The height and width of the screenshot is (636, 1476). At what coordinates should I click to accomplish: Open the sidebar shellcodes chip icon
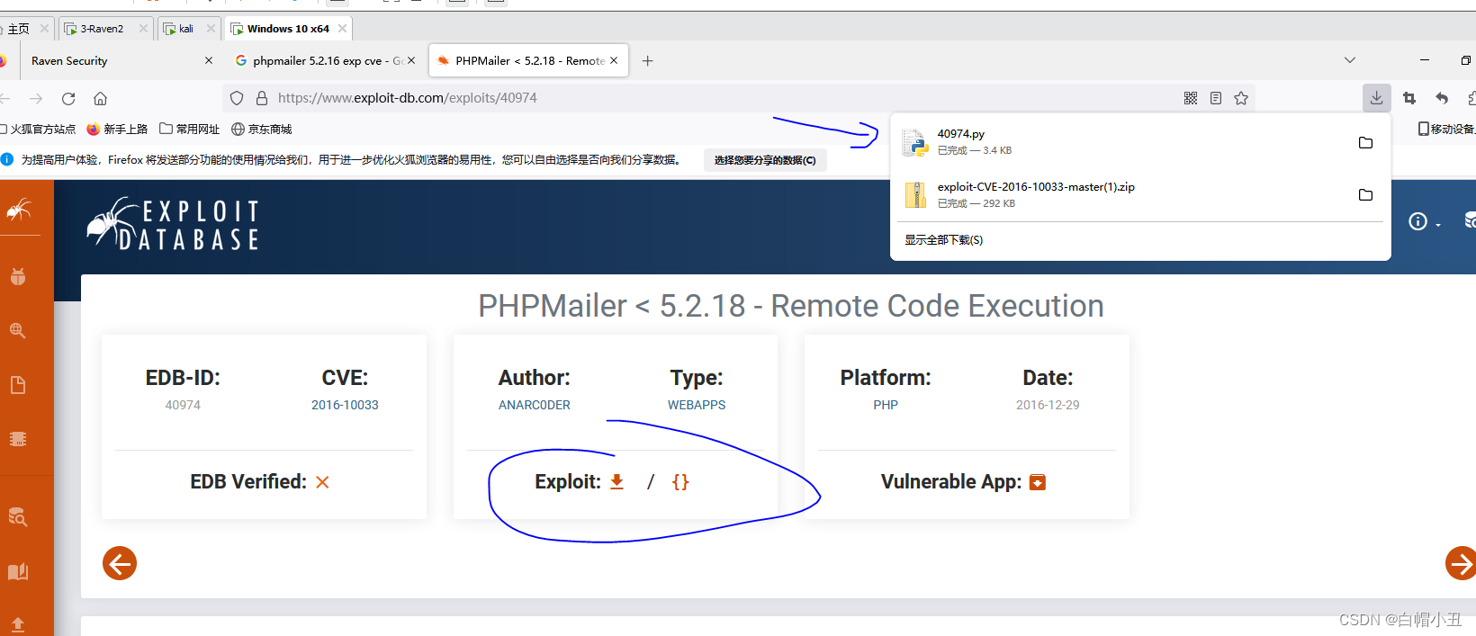coord(18,439)
